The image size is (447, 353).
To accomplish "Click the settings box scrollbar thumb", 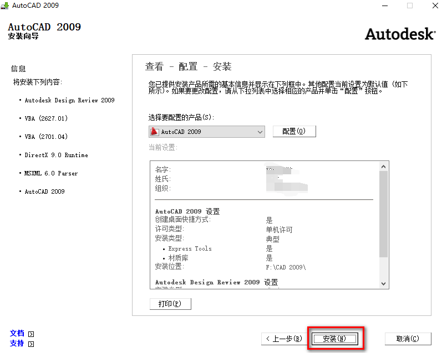I will 383,213.
